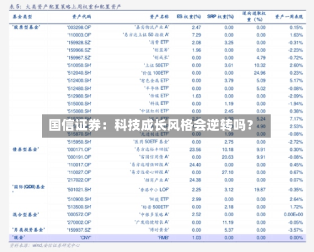Click the ES weight value 23.56
The width and height of the screenshot is (314, 252).
tap(195, 150)
